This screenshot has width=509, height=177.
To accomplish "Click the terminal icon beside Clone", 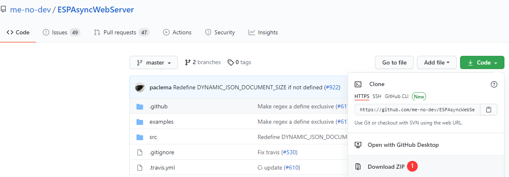I will 358,84.
